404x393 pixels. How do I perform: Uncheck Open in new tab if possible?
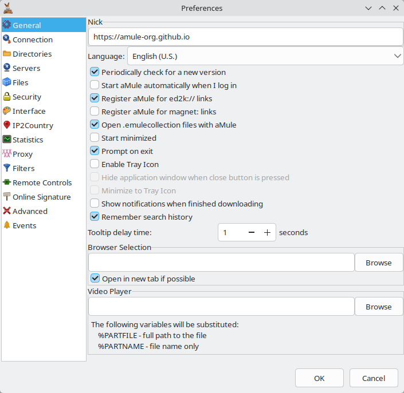click(x=95, y=278)
